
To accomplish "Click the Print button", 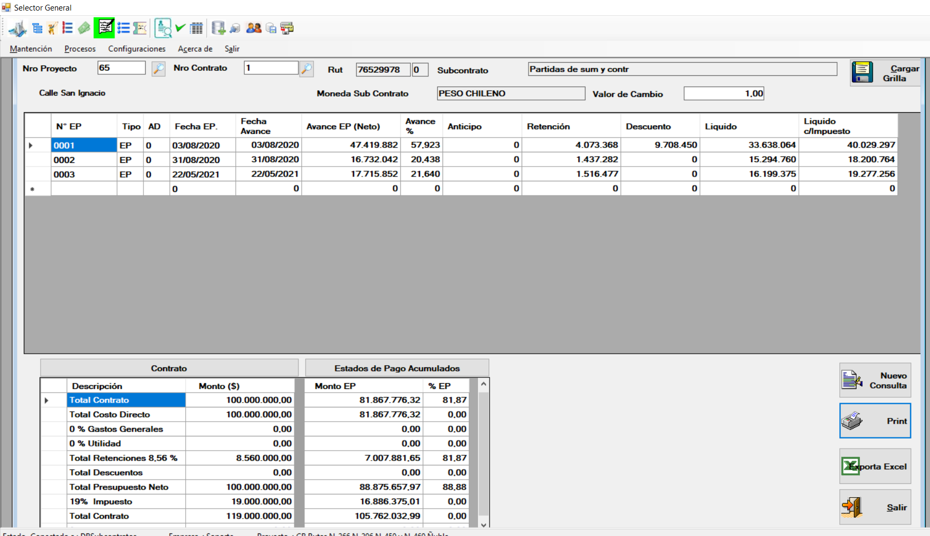I will [875, 421].
